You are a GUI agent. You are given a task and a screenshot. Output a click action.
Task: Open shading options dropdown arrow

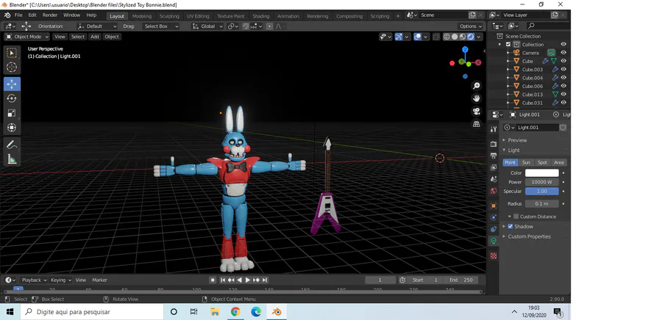[479, 37]
